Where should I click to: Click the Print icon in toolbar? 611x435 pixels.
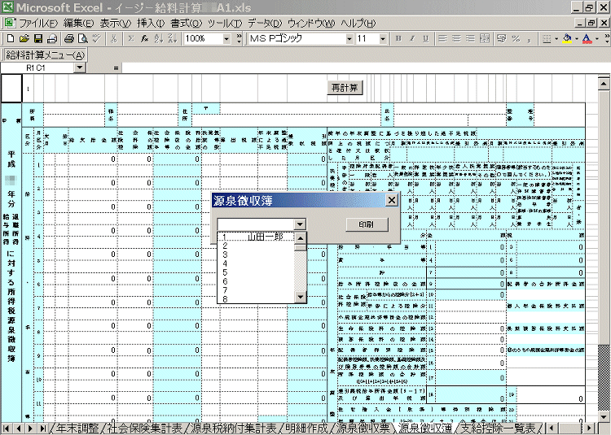pos(69,38)
